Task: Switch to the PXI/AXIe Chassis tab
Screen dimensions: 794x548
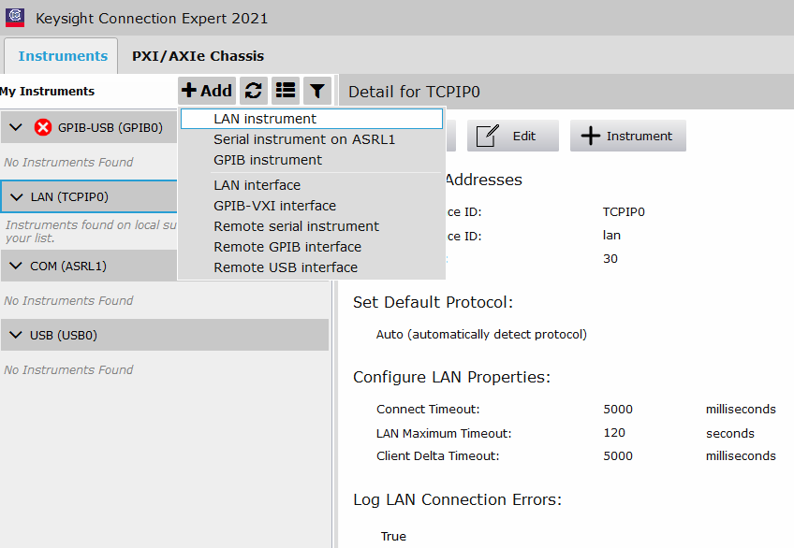Action: click(x=198, y=55)
